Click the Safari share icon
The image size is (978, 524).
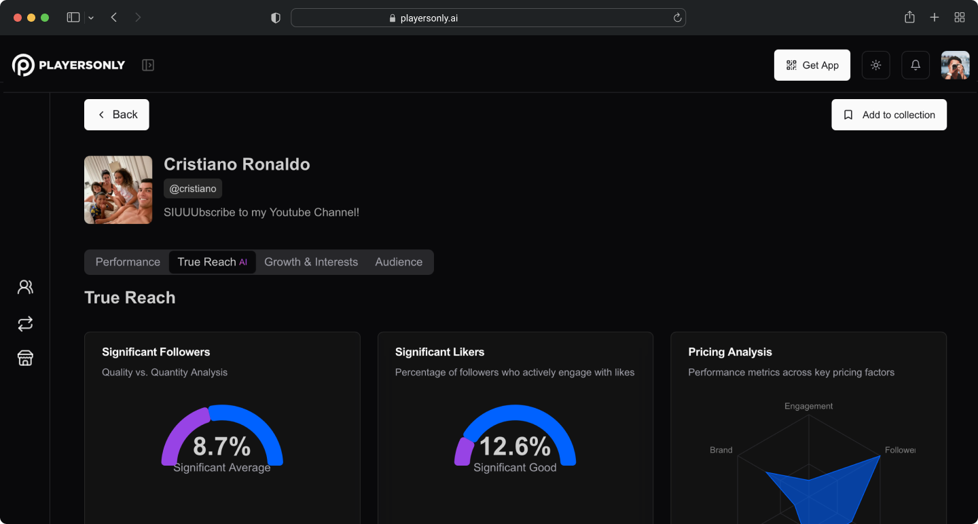point(909,18)
